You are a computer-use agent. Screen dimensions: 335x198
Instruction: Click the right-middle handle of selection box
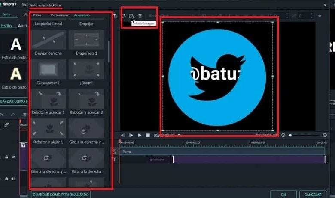point(272,76)
